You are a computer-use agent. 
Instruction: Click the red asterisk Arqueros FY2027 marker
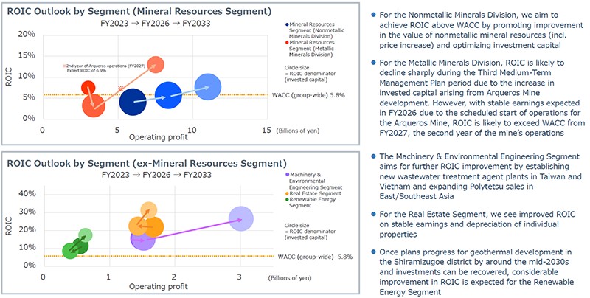[120, 89]
